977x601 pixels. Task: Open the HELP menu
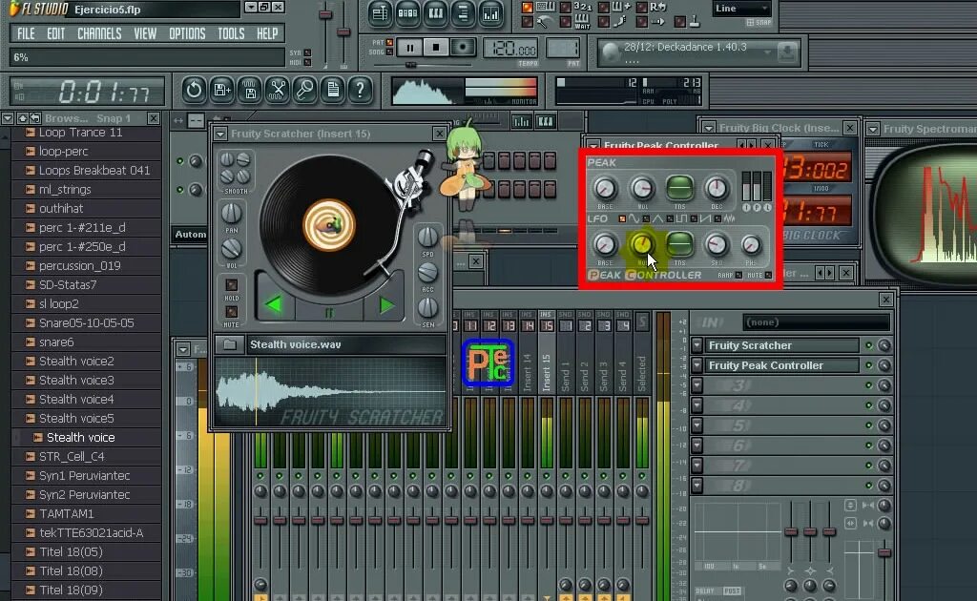pyautogui.click(x=267, y=33)
